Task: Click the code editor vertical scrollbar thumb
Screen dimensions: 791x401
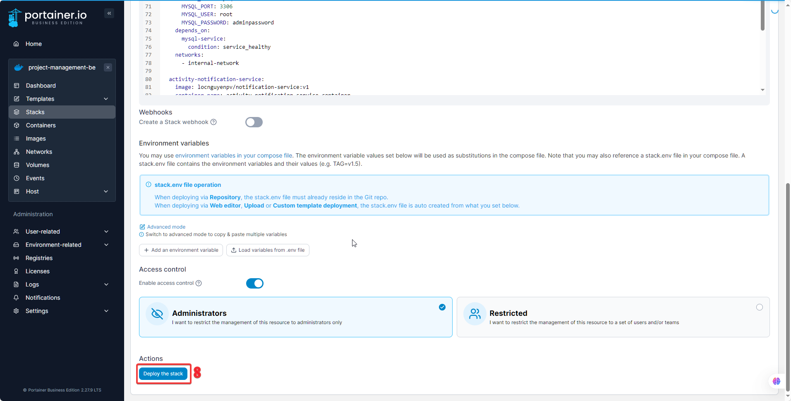Action: 762,15
